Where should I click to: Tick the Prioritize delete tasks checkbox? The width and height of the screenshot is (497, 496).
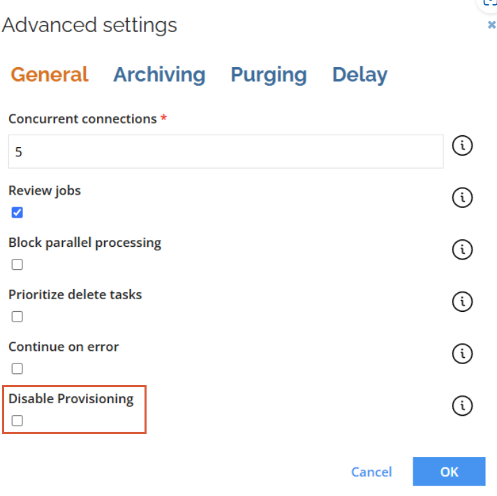click(x=17, y=317)
